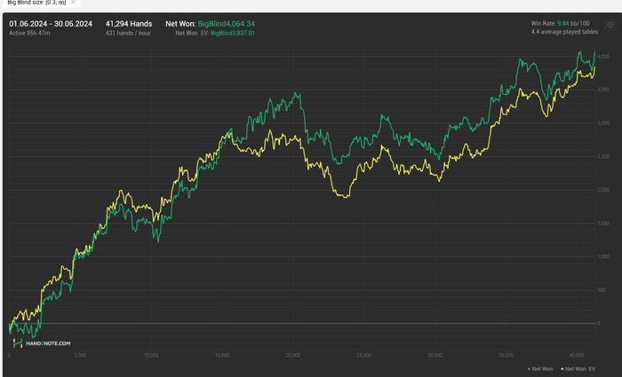The height and width of the screenshot is (377, 622).
Task: Select the Big Blind size filter label
Action: pos(36,3)
